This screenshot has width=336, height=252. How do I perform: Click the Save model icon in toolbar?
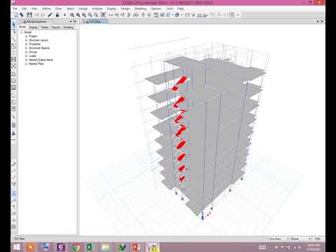pyautogui.click(x=29, y=15)
